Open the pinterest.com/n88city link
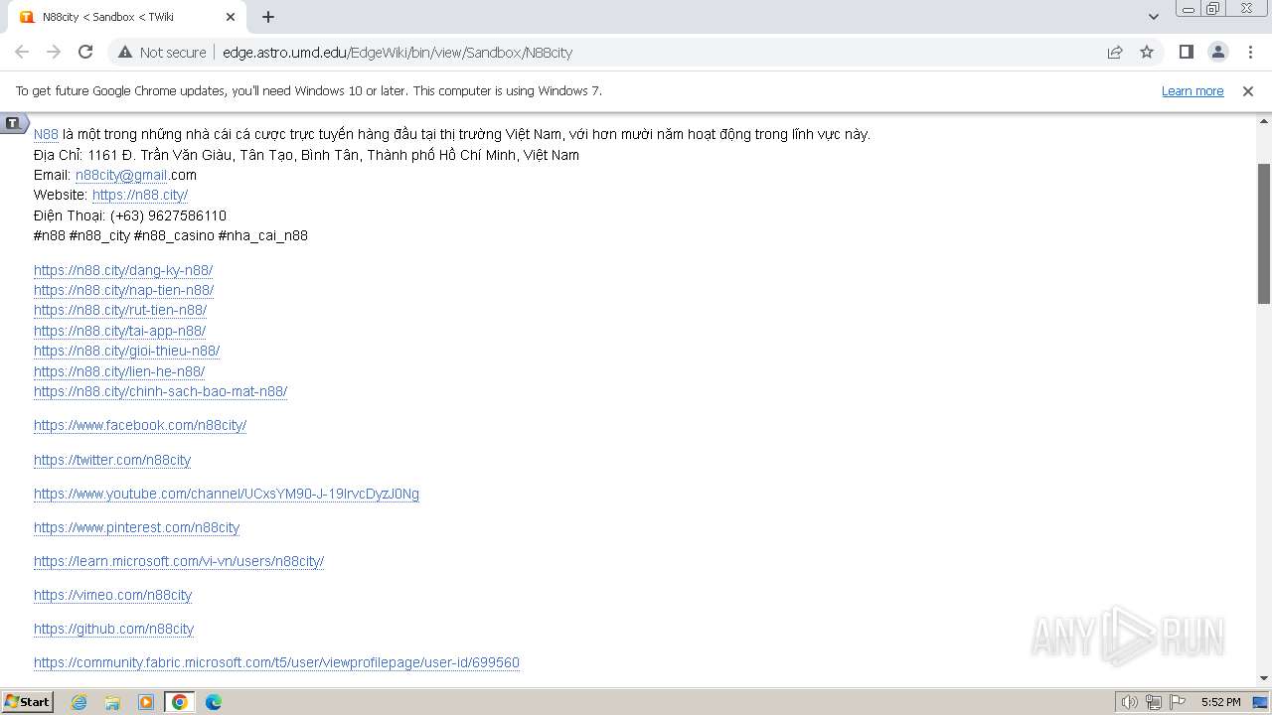 coord(137,527)
